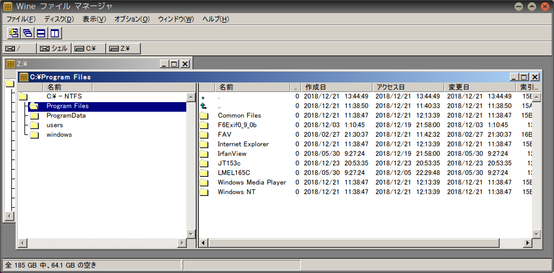Click the JT153c folder icon
The height and width of the screenshot is (273, 554).
204,163
